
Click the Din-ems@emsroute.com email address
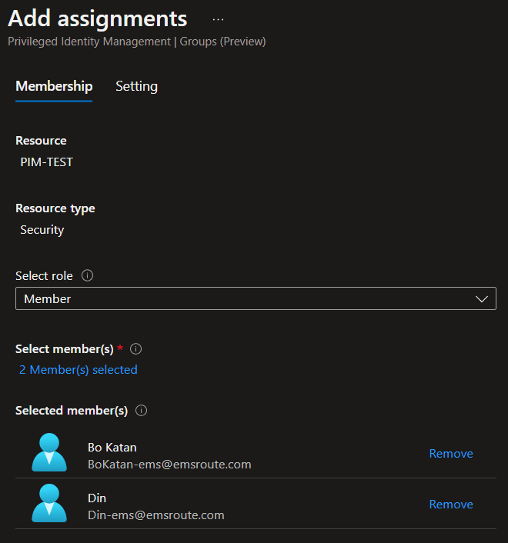point(156,515)
